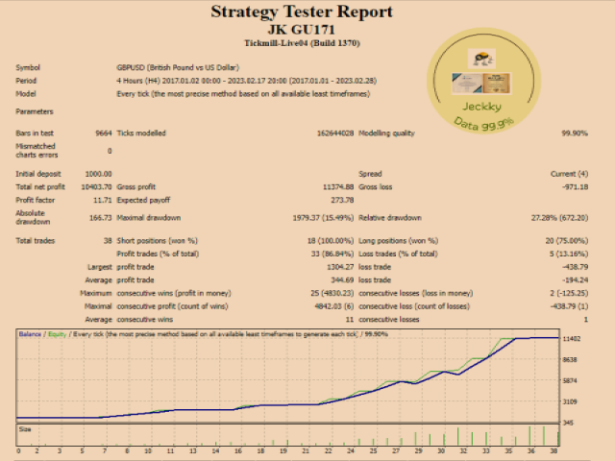Select the Total net profit value '10403.70'

[x=96, y=187]
